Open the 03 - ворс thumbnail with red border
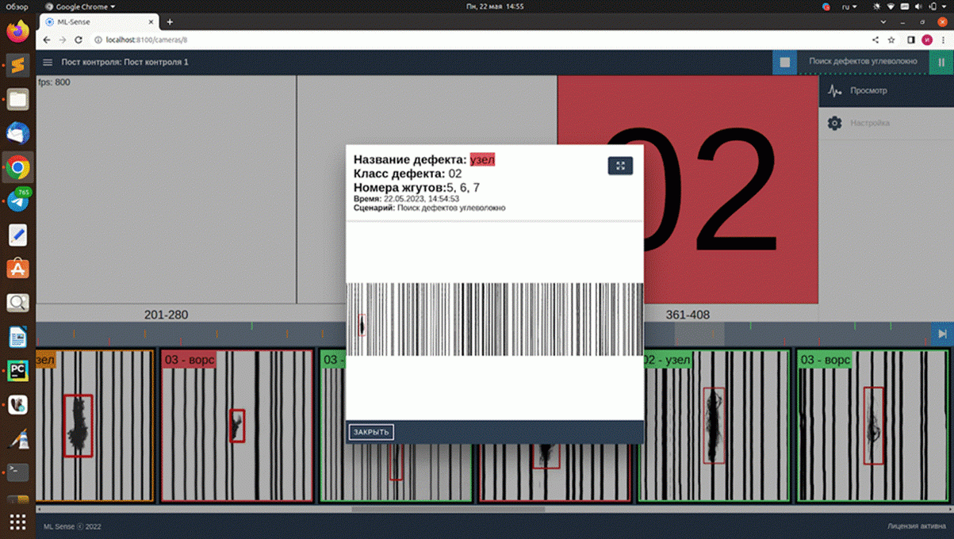Viewport: 954px width, 539px height. tap(237, 426)
